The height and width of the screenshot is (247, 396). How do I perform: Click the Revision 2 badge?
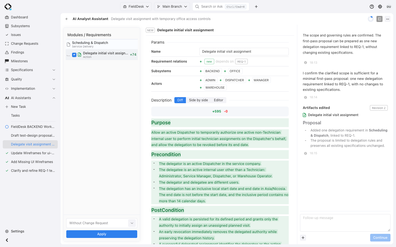tap(379, 108)
